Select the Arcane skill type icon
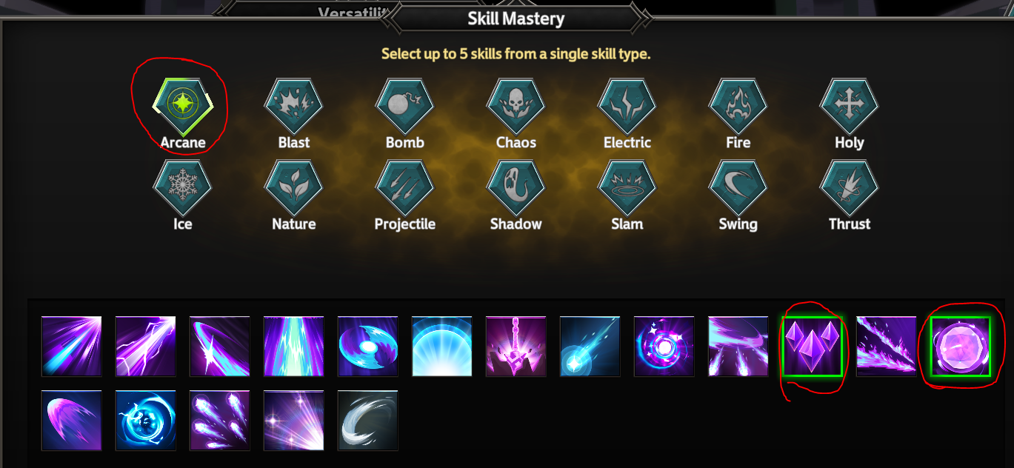The image size is (1014, 468). coord(182,105)
